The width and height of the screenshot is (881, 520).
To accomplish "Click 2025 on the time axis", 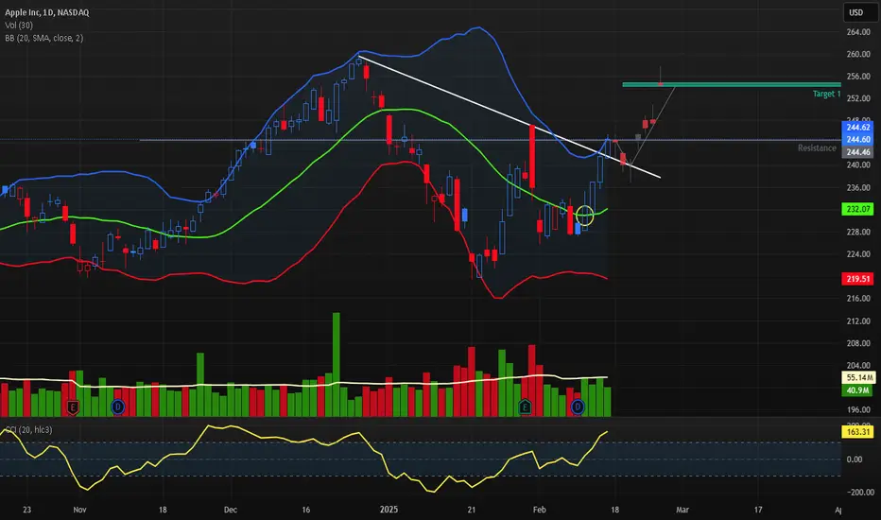I will [389, 510].
